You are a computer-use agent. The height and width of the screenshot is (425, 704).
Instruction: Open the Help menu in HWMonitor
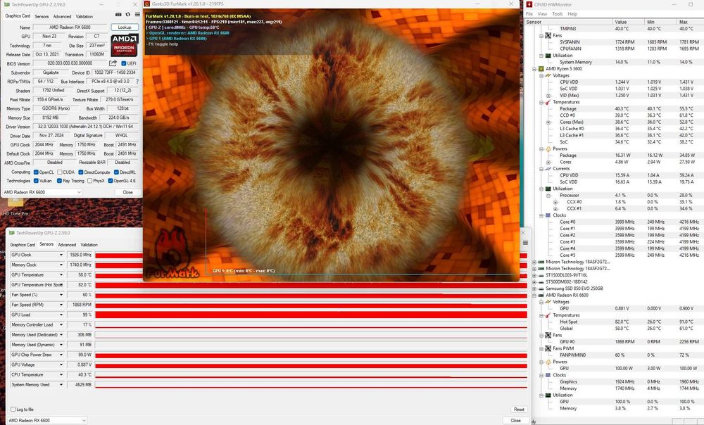[572, 14]
